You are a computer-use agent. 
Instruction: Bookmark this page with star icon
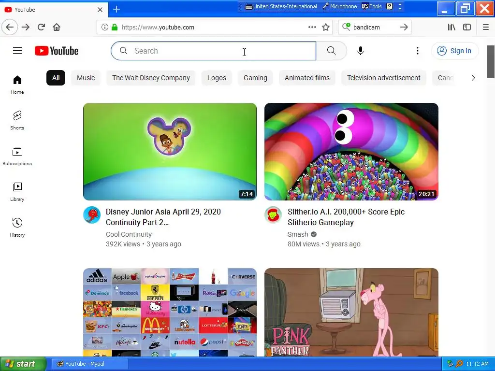(326, 27)
